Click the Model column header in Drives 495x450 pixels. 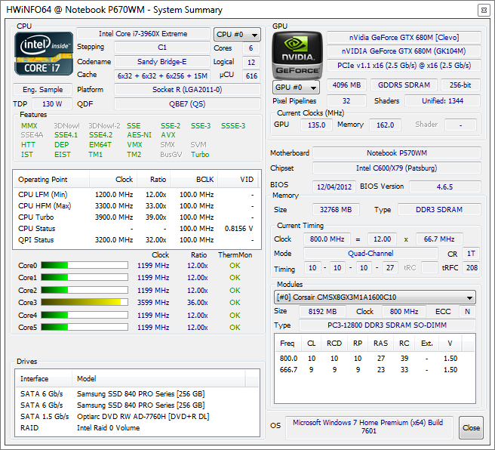[158, 378]
